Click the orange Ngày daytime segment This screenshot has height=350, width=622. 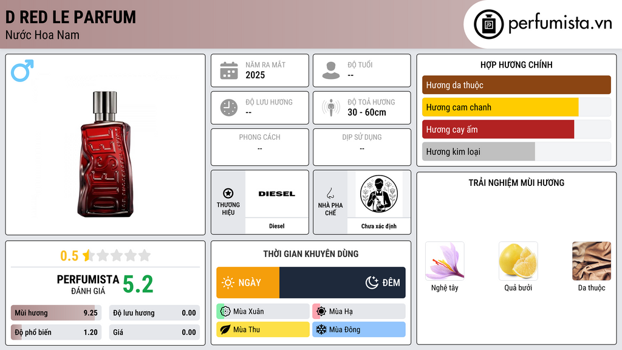248,283
